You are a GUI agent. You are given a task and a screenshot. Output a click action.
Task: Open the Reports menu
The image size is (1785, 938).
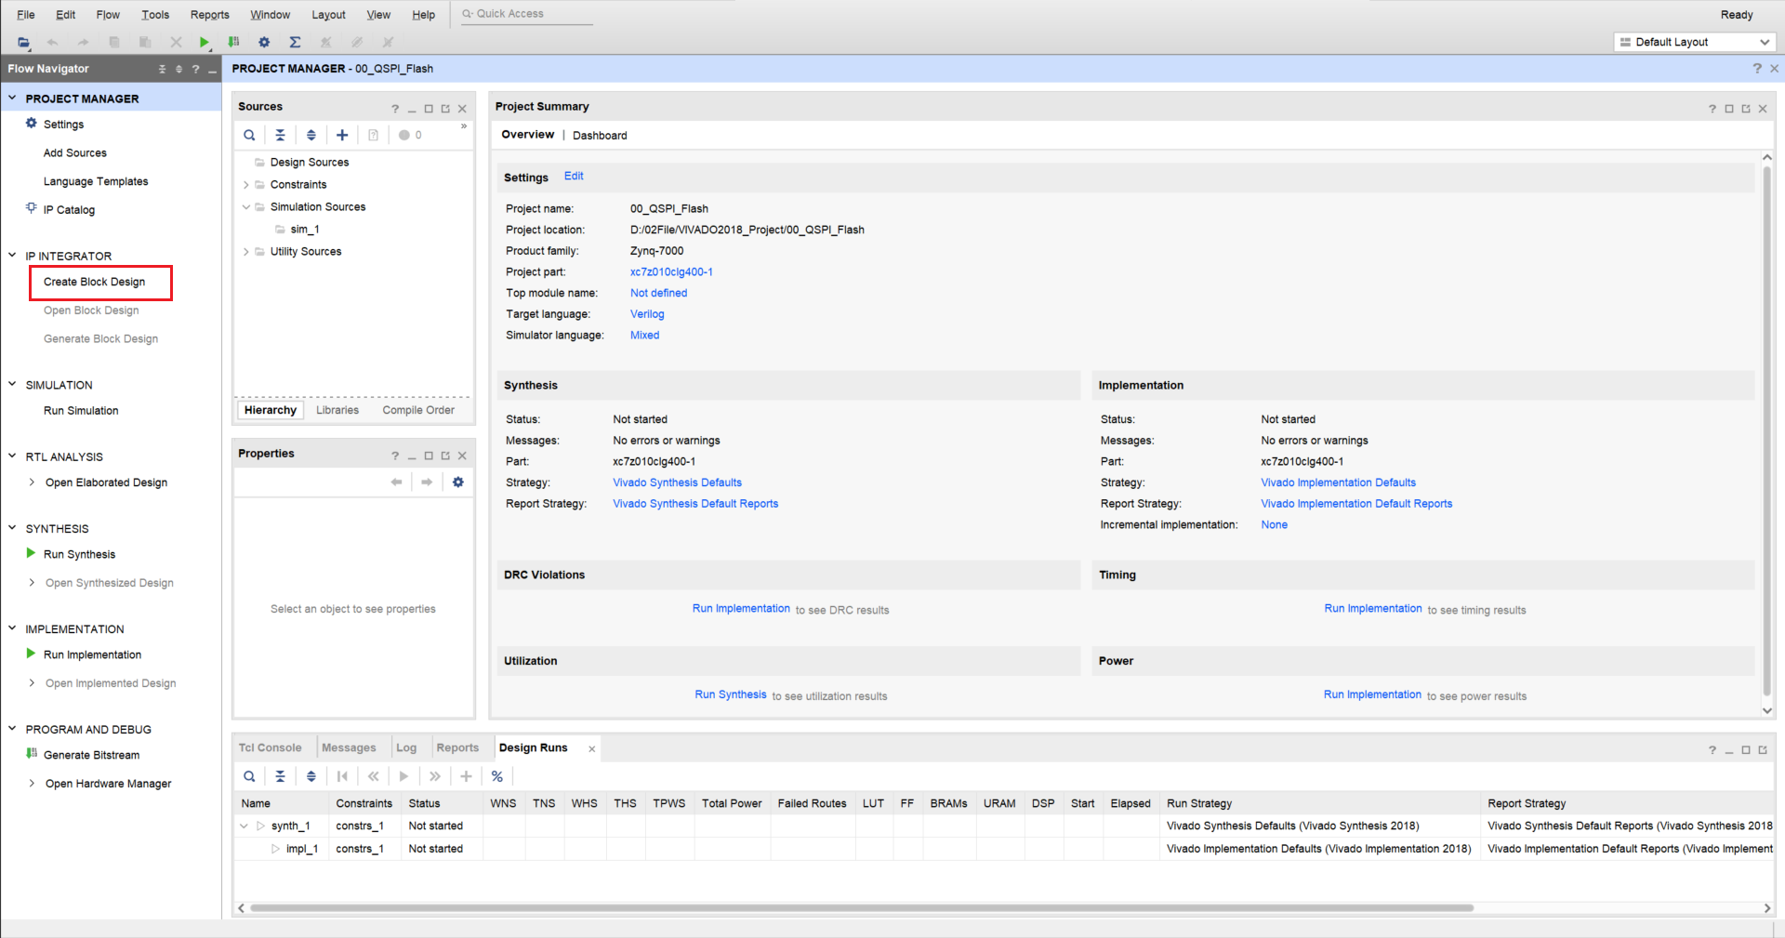pos(209,15)
